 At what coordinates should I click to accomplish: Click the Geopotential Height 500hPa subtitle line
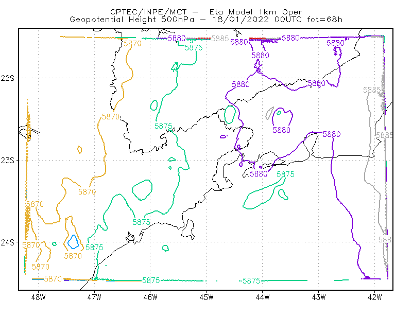[206, 20]
